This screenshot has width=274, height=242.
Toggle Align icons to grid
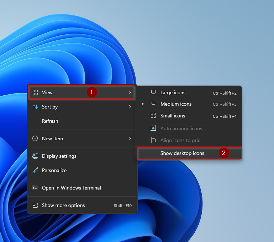coord(181,140)
